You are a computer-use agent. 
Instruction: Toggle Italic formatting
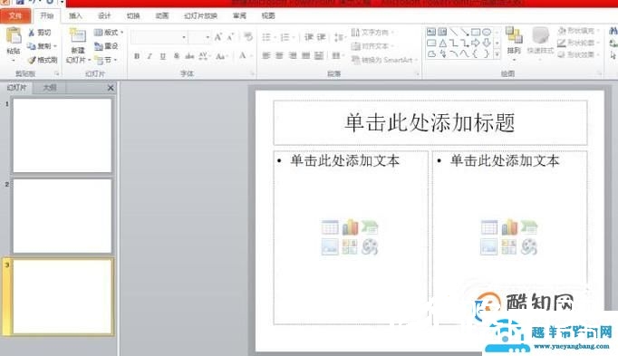(150, 56)
